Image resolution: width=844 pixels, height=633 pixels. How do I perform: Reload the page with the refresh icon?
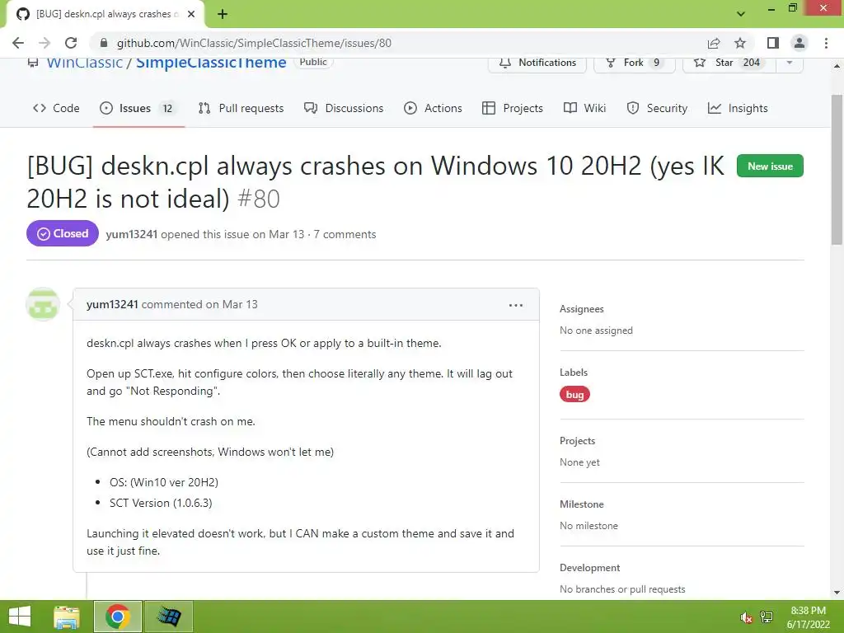click(x=71, y=43)
